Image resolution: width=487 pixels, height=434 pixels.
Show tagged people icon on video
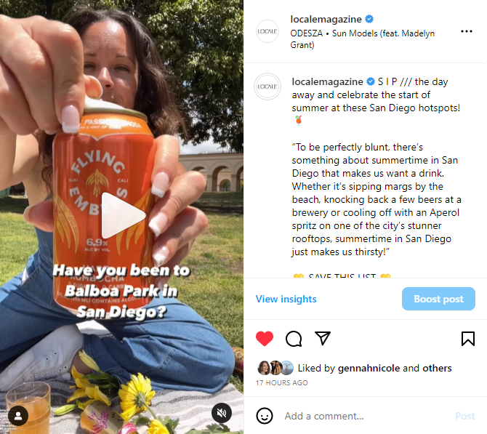coord(18,415)
